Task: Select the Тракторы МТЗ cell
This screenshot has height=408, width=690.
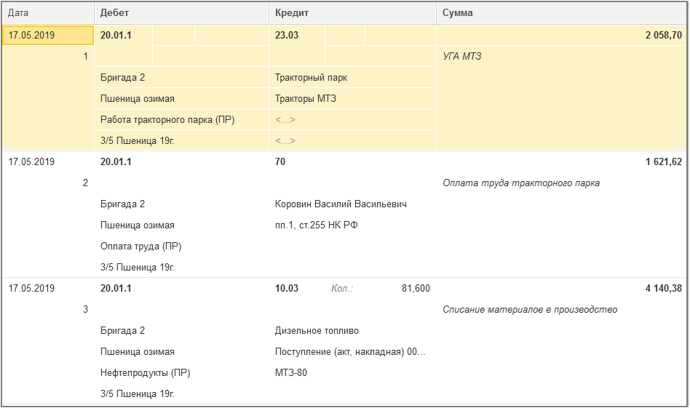Action: [352, 98]
